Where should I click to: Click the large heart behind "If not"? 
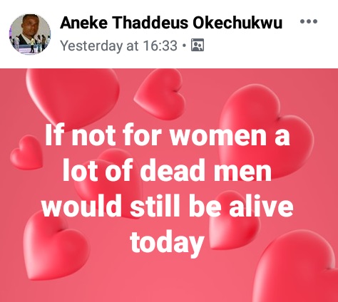[71, 95]
